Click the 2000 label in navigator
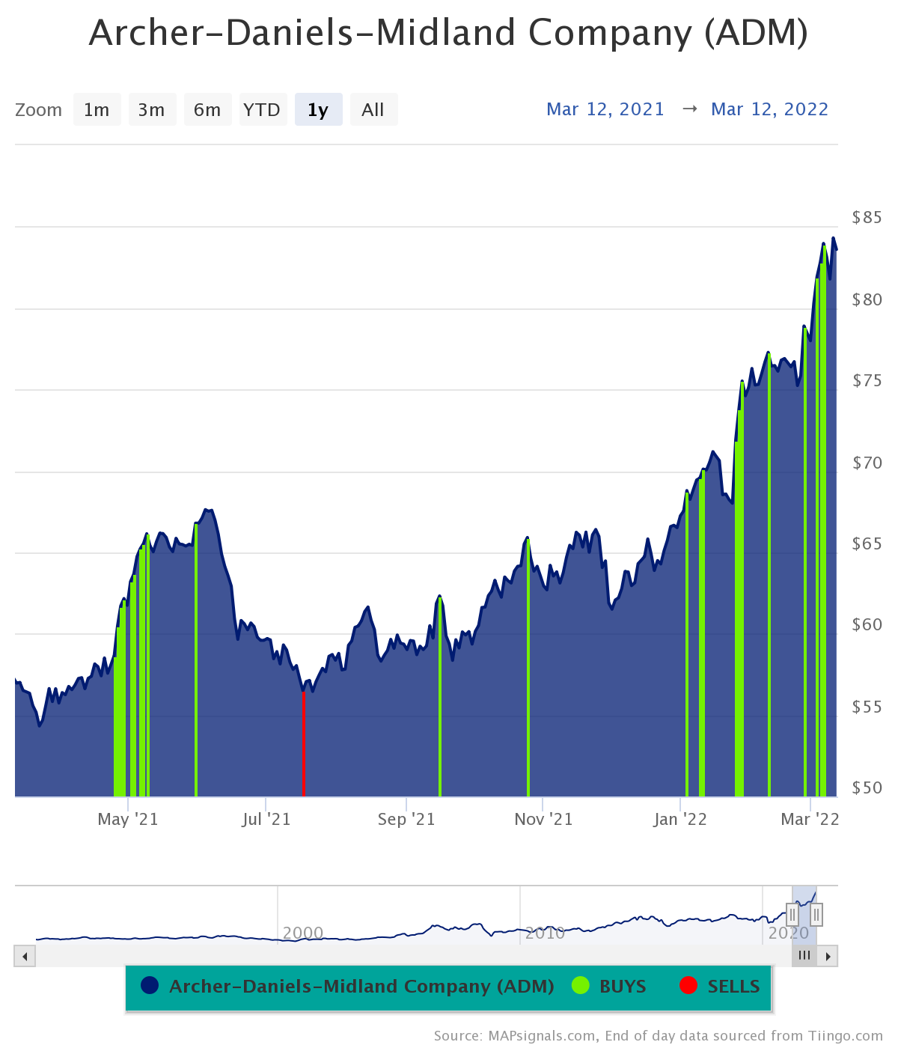Screen dimensions: 898x1048 (303, 933)
